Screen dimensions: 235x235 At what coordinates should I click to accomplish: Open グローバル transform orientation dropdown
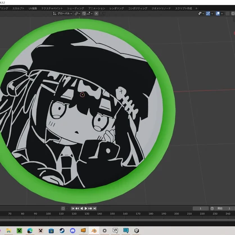pyautogui.click(x=62, y=13)
